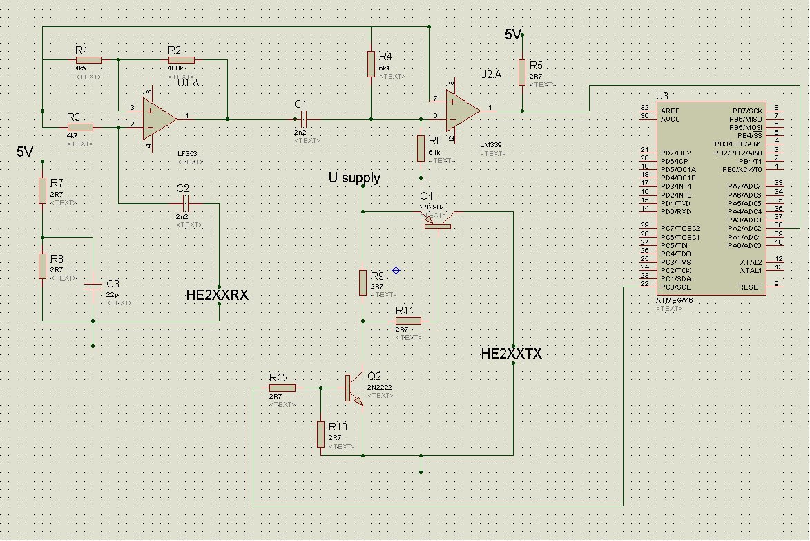Click the HE2XXTX terminal label
This screenshot has height=541, width=810.
[x=512, y=354]
